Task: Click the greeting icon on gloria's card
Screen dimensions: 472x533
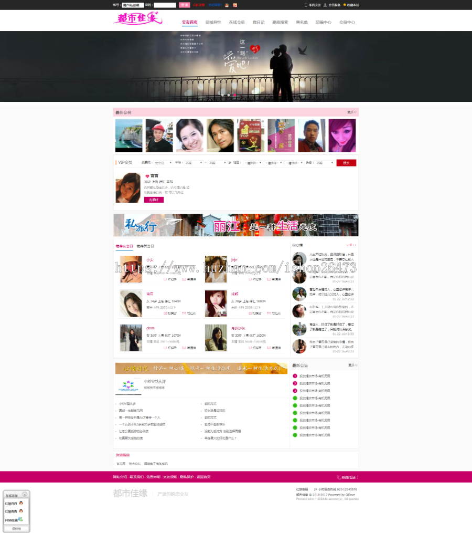Action: pos(165,348)
